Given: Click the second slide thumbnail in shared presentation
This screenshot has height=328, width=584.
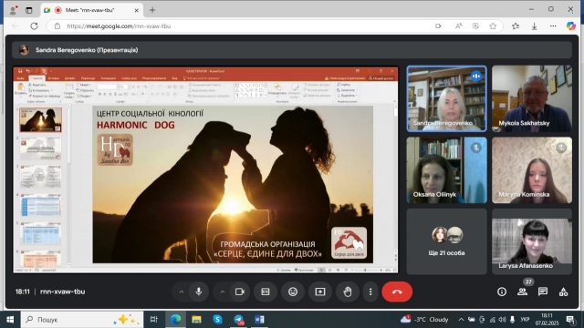Looking at the screenshot, I should [x=40, y=149].
